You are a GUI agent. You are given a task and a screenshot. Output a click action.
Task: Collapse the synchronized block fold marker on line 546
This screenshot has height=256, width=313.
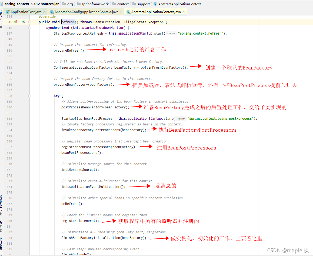click(29, 28)
